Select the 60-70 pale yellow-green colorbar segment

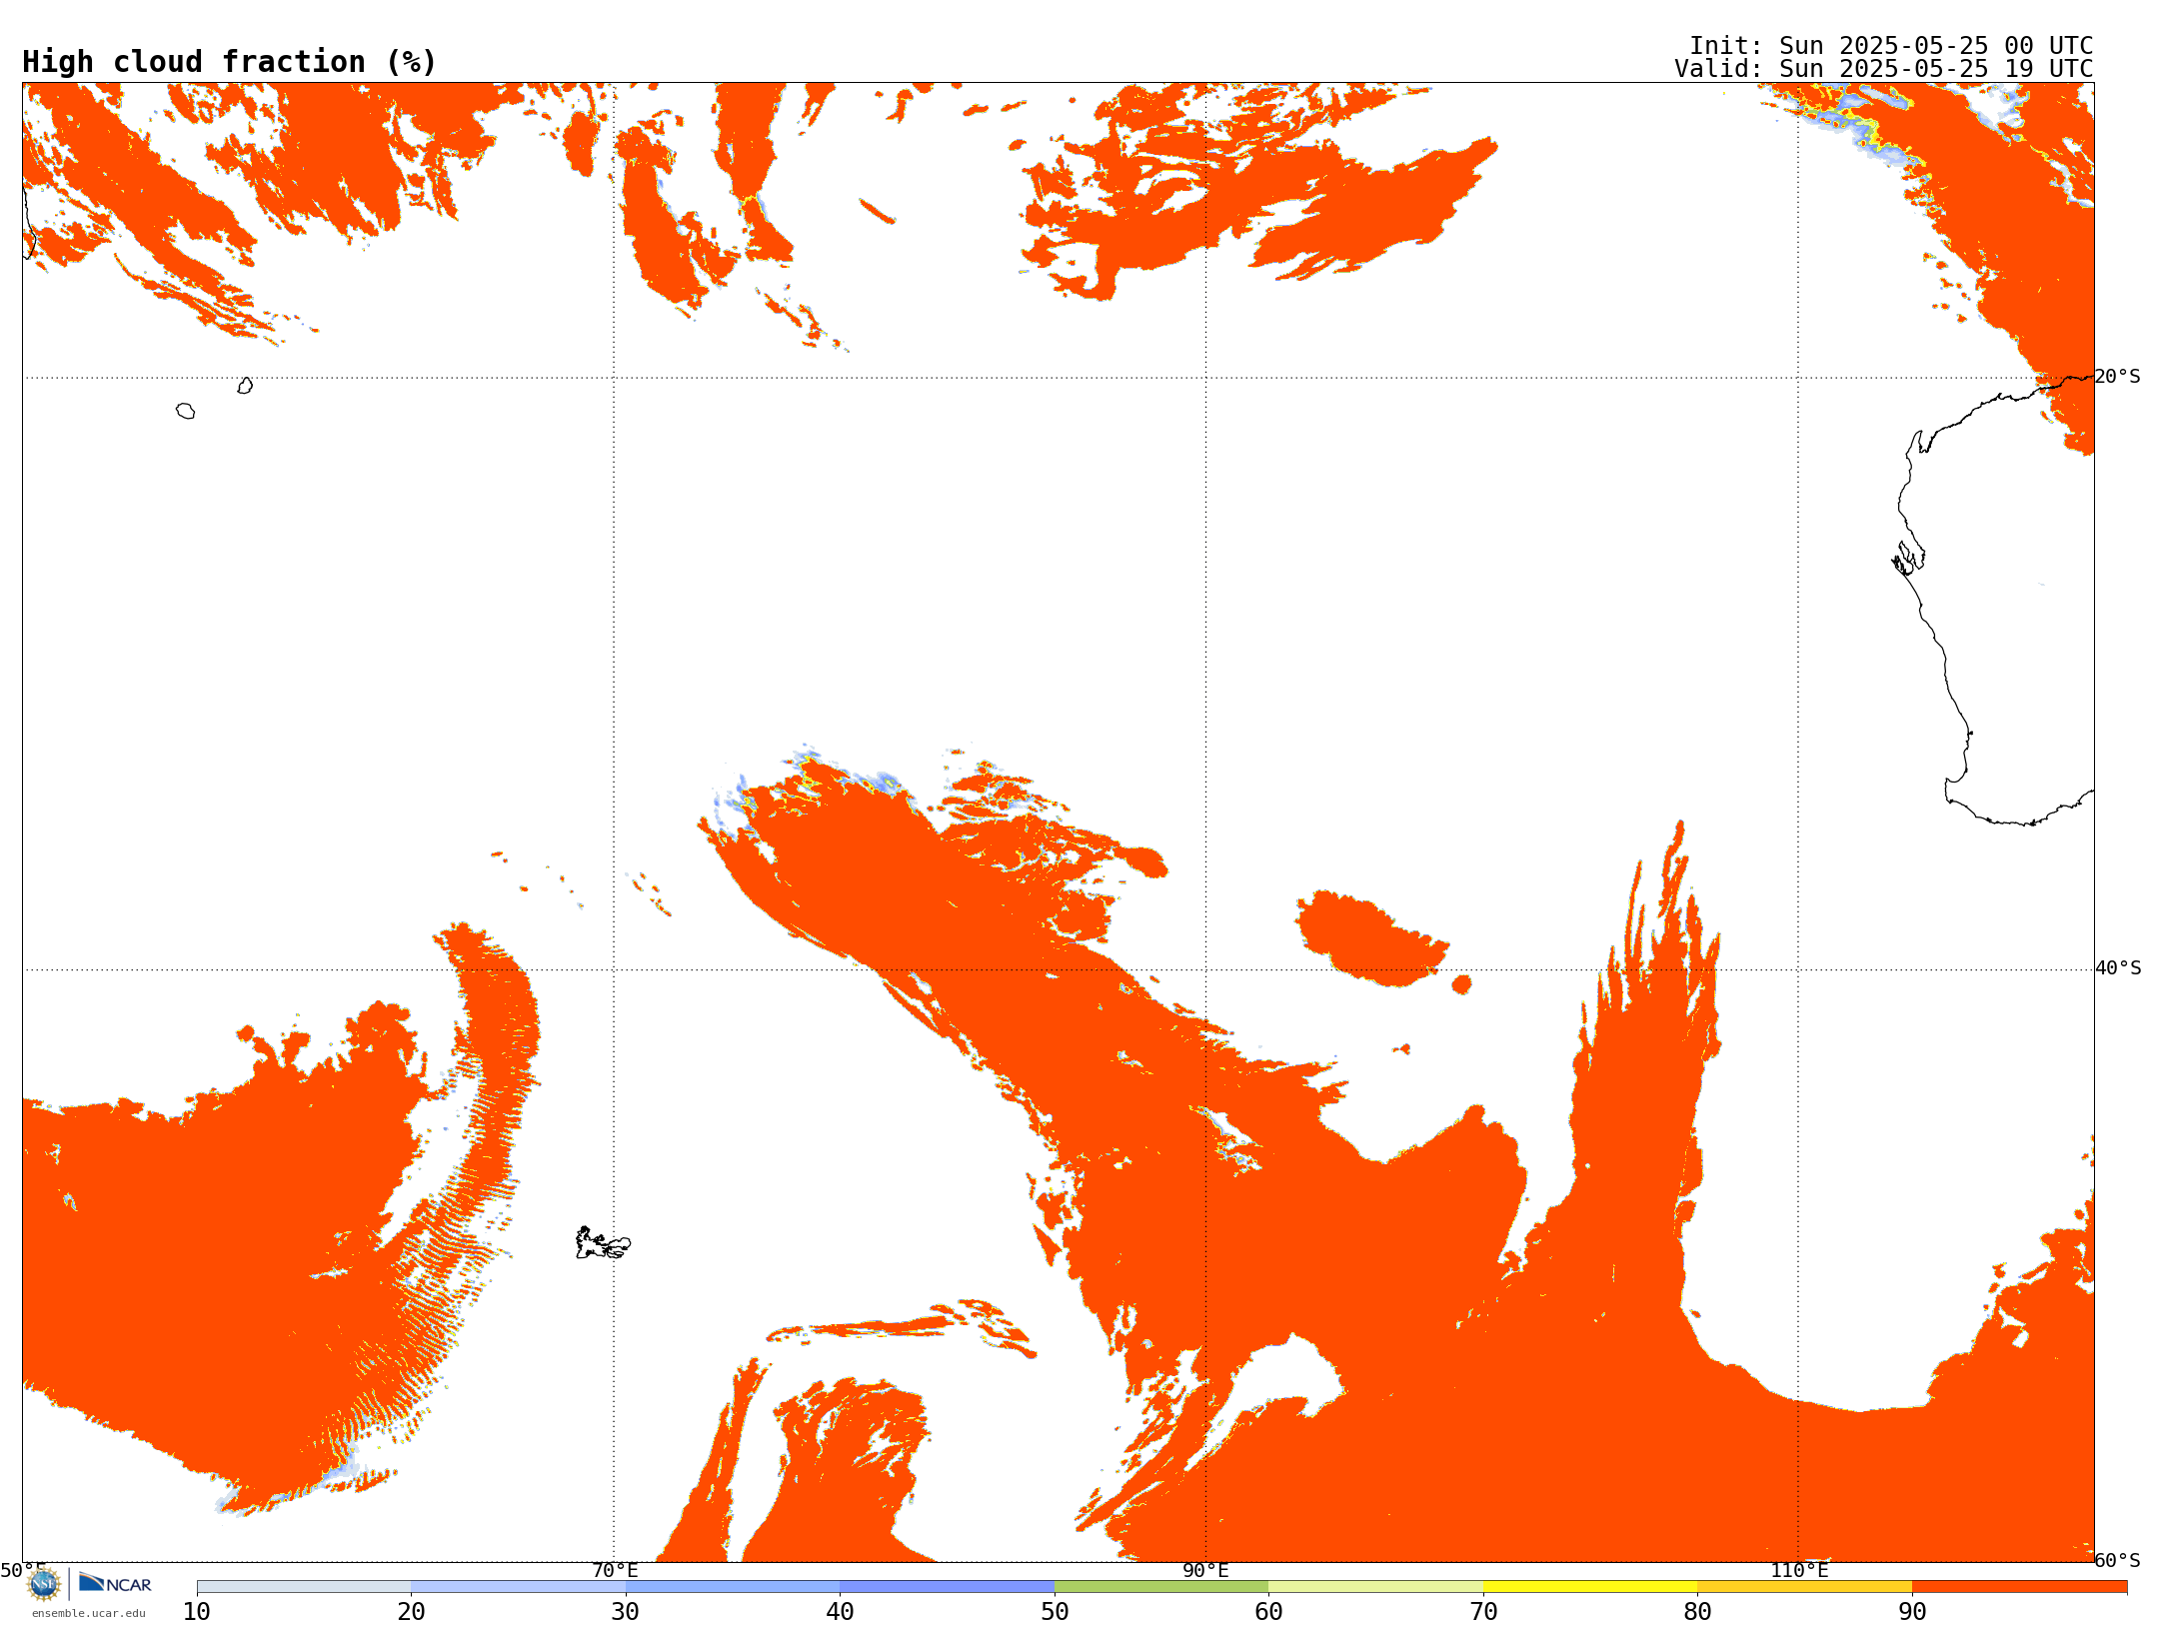(x=1375, y=1587)
